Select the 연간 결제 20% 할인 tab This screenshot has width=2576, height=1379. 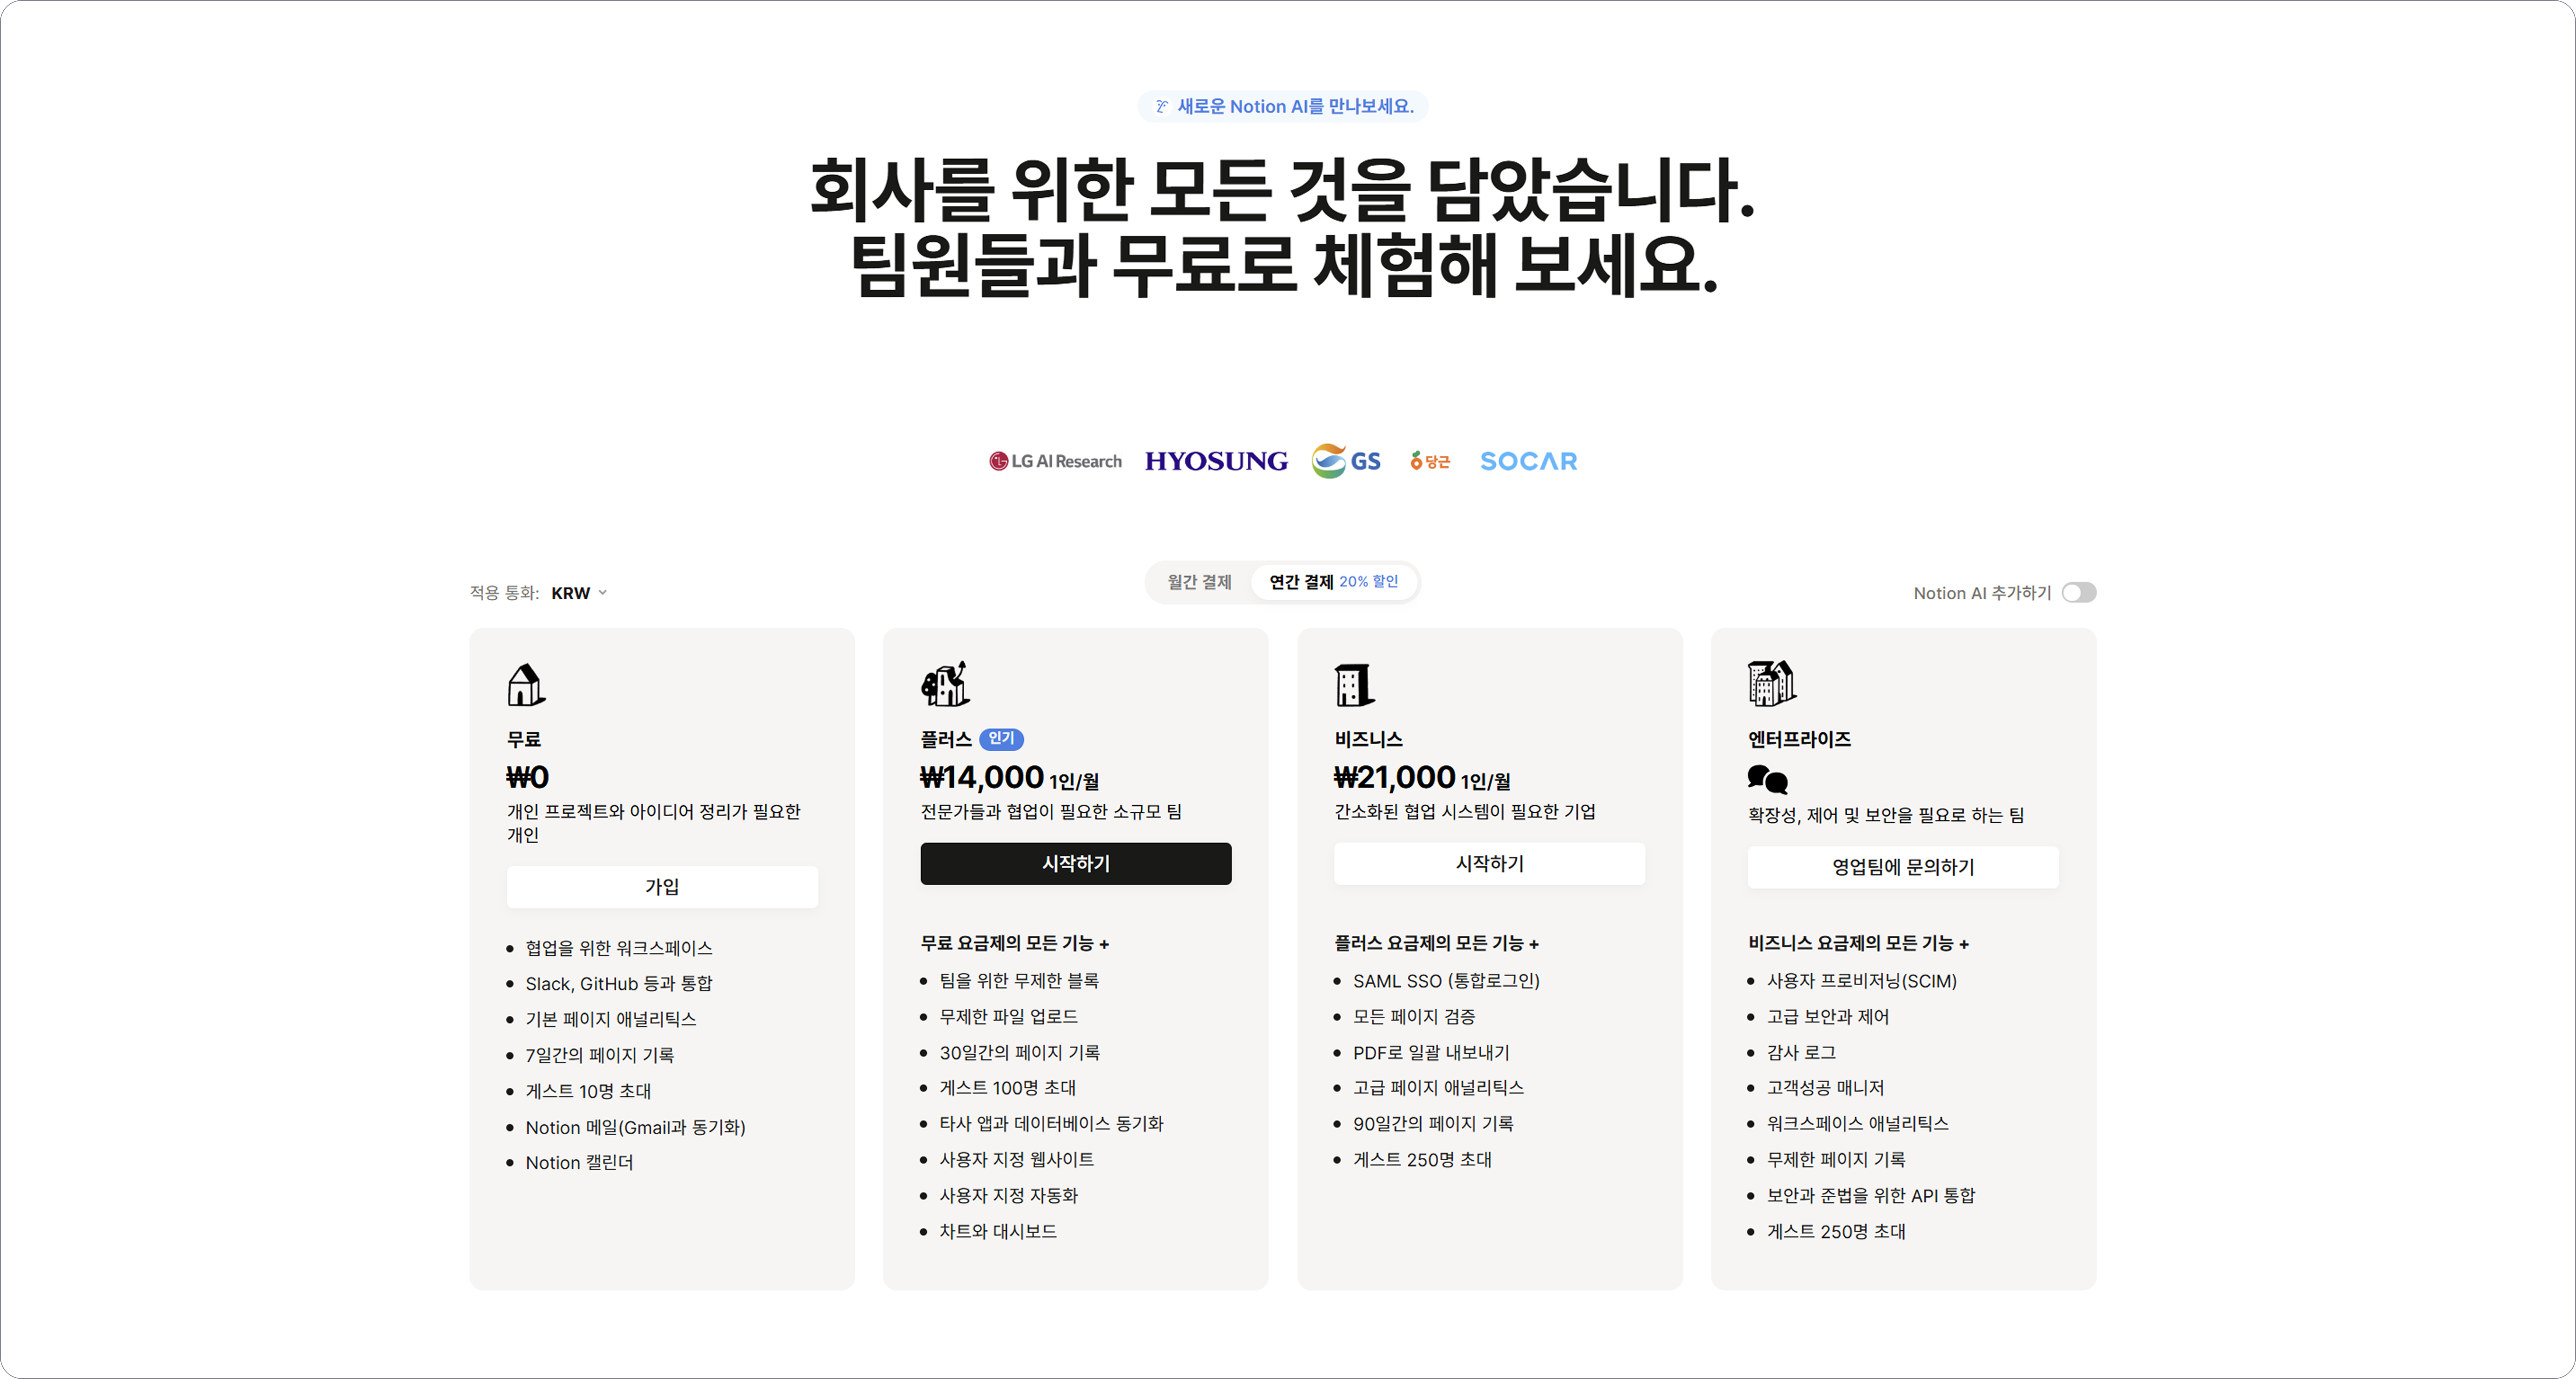pyautogui.click(x=1334, y=582)
